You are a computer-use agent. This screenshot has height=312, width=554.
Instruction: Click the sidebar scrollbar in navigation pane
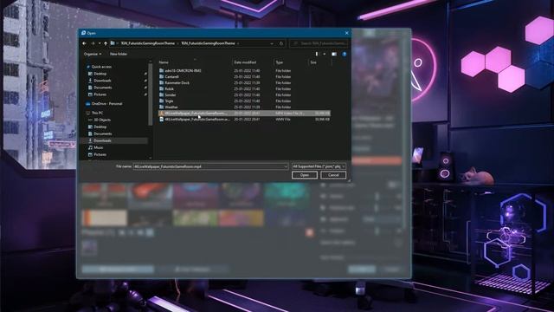151,94
